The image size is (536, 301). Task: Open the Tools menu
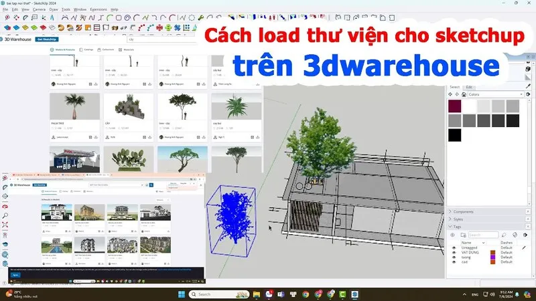[66, 9]
